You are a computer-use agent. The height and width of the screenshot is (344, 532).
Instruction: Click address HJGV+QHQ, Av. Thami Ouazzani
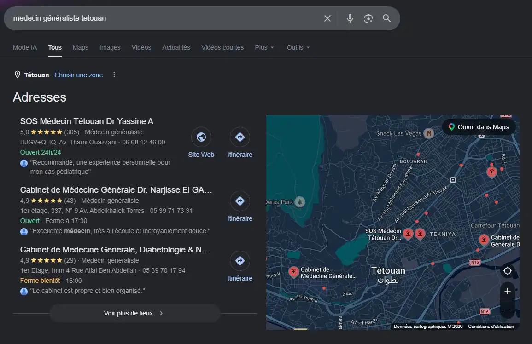(68, 143)
